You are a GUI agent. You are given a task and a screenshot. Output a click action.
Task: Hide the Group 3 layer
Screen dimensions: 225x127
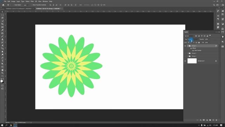pyautogui.click(x=185, y=46)
